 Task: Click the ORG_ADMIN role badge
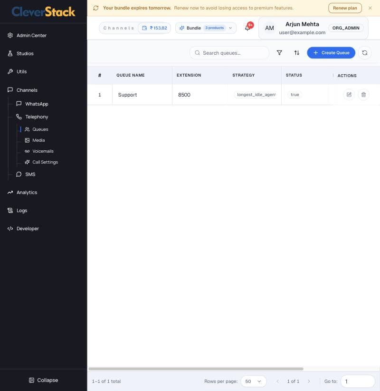click(x=346, y=28)
